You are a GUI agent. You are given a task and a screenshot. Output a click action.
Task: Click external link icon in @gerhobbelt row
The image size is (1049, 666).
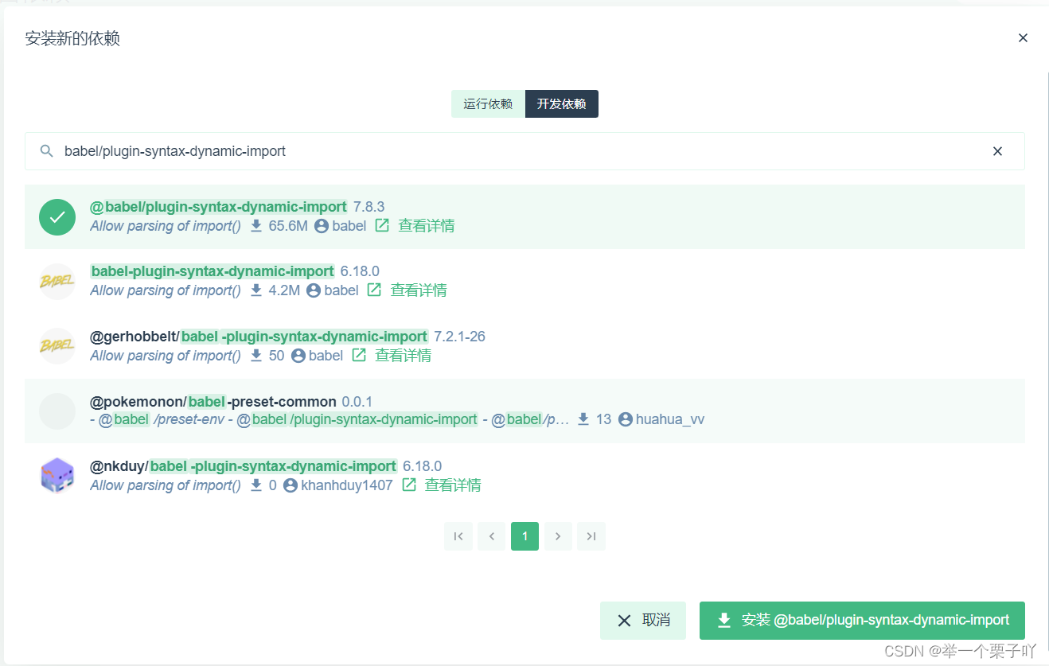pyautogui.click(x=359, y=356)
